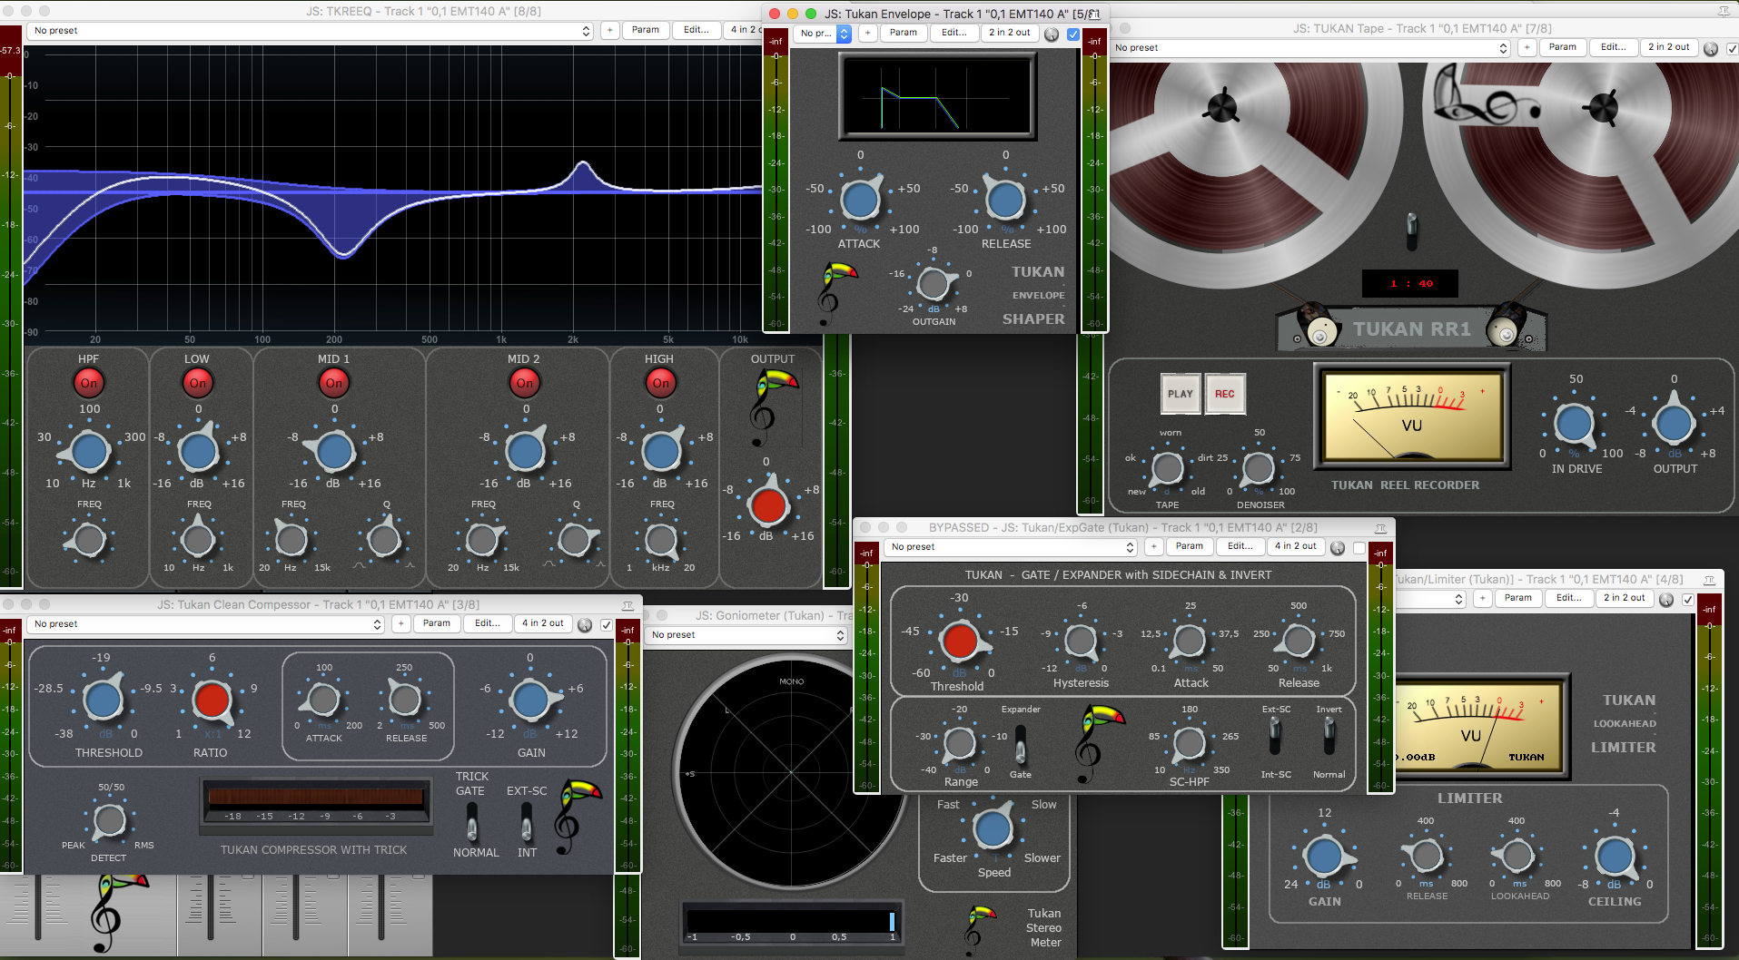This screenshot has height=960, width=1739.
Task: Click the plus button in TUKAN Tape toolbar
Action: click(1527, 47)
